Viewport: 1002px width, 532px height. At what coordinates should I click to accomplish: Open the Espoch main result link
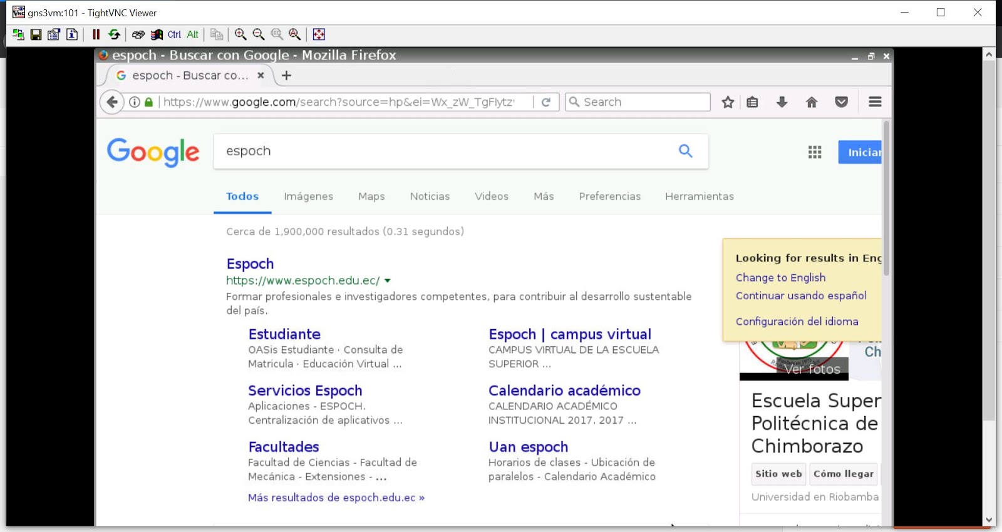250,264
